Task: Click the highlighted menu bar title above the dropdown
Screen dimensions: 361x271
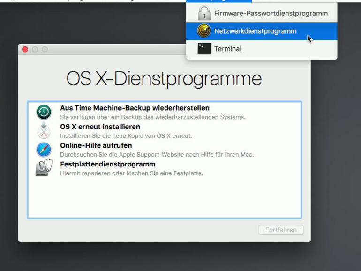Action: pyautogui.click(x=219, y=1)
